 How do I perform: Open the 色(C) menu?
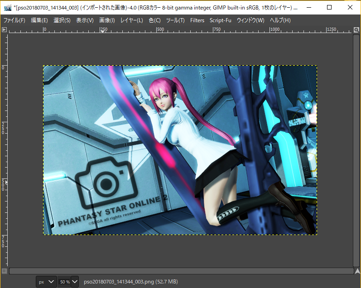pos(155,20)
